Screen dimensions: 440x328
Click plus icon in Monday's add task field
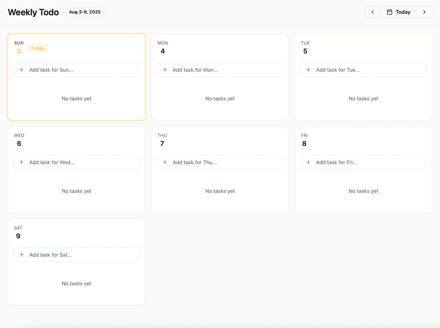(165, 70)
